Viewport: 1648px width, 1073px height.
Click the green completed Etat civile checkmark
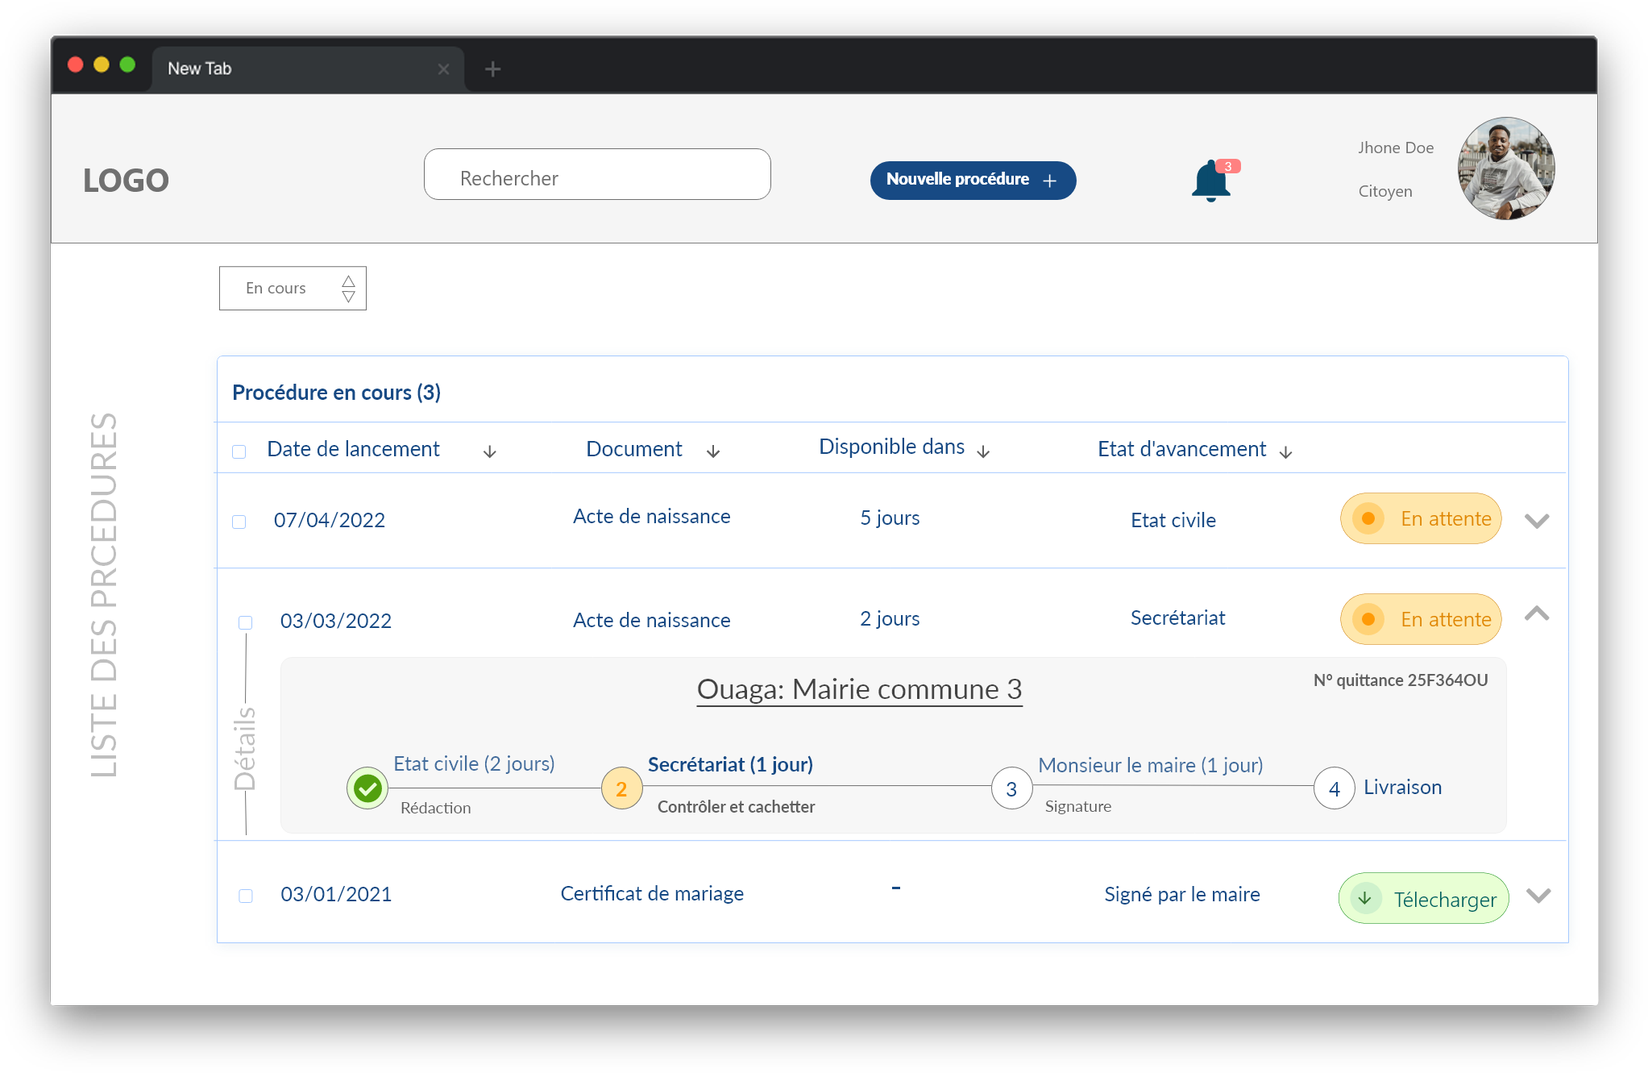coord(367,788)
